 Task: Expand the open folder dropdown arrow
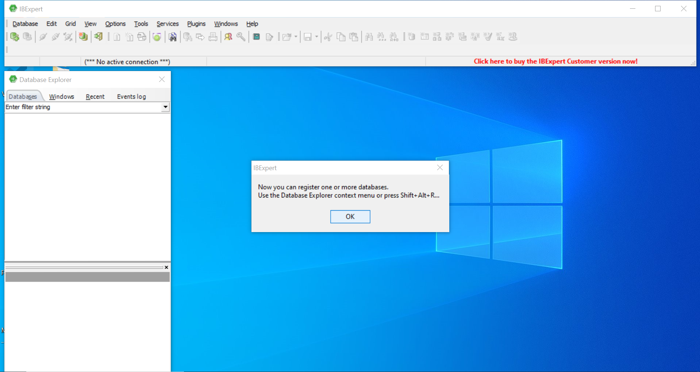(x=296, y=37)
